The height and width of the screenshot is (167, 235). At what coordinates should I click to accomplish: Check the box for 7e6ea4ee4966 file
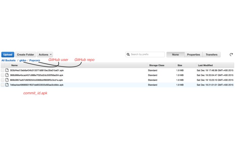click(x=3, y=85)
